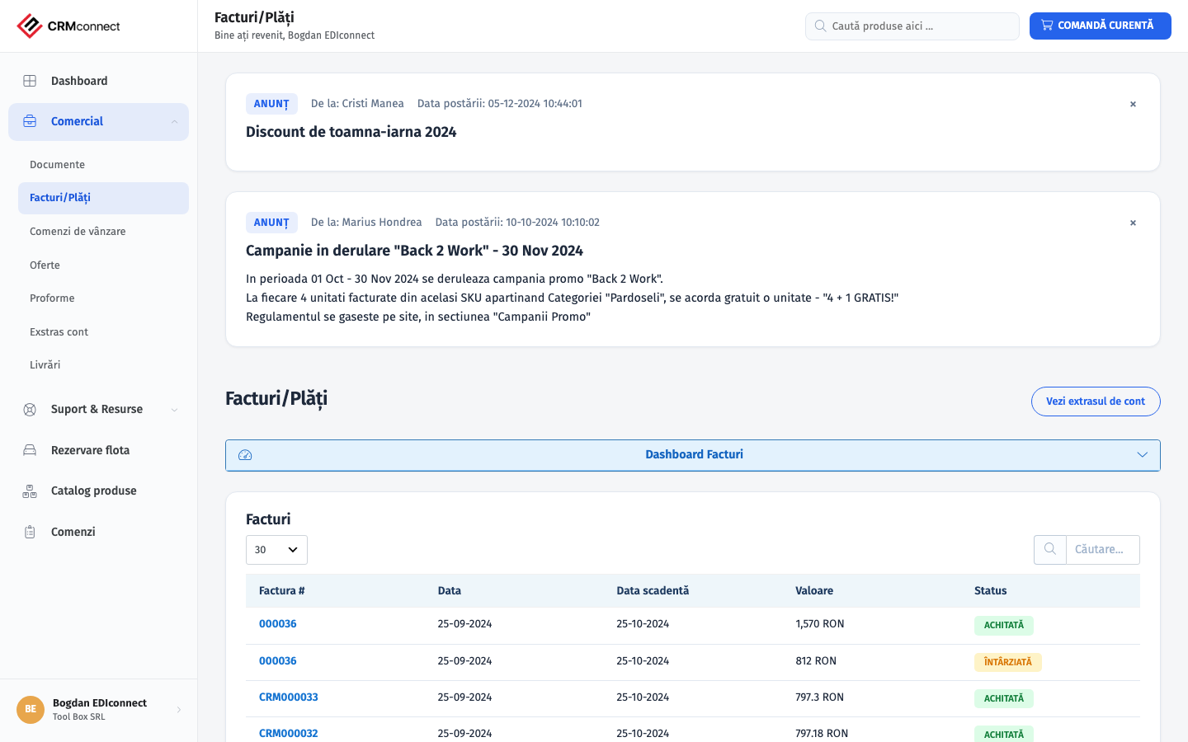Click the cart icon on Comandă curentă

[x=1047, y=26]
